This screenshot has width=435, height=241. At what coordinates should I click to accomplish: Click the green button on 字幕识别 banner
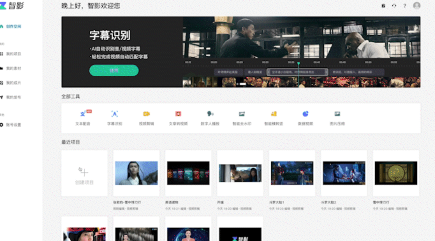coord(114,71)
